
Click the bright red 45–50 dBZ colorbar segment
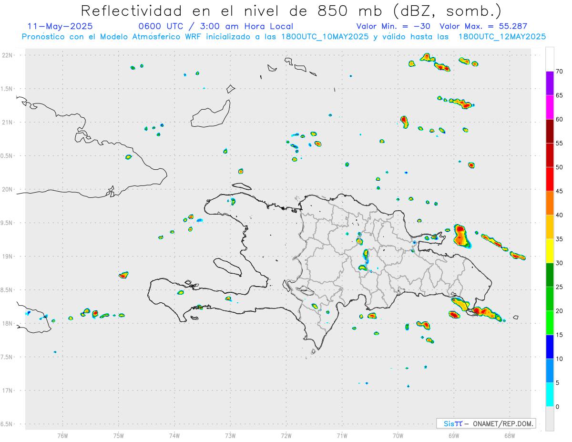550,179
